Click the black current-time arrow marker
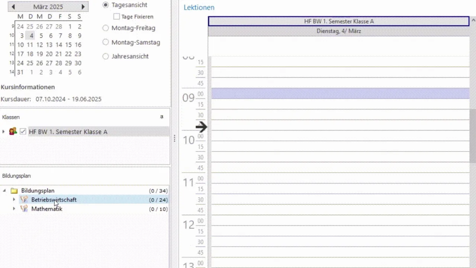The image size is (476, 268). pos(201,127)
